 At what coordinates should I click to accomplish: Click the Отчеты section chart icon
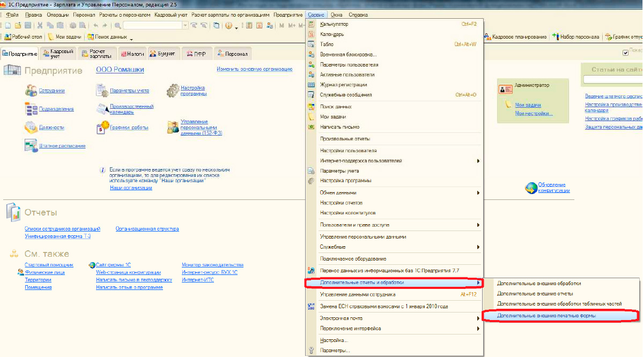13,212
